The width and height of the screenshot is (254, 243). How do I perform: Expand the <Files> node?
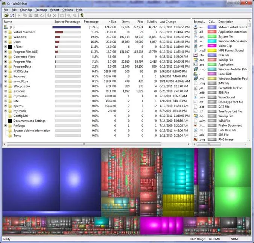coord(6,47)
